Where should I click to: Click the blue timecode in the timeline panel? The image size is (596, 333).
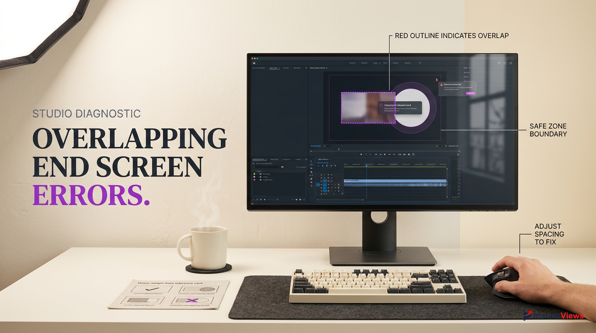pyautogui.click(x=323, y=163)
